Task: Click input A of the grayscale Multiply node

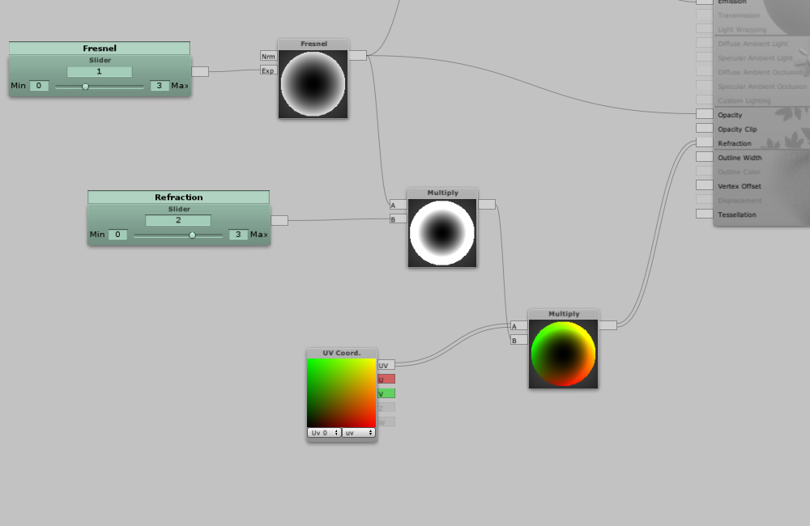Action: (x=399, y=205)
